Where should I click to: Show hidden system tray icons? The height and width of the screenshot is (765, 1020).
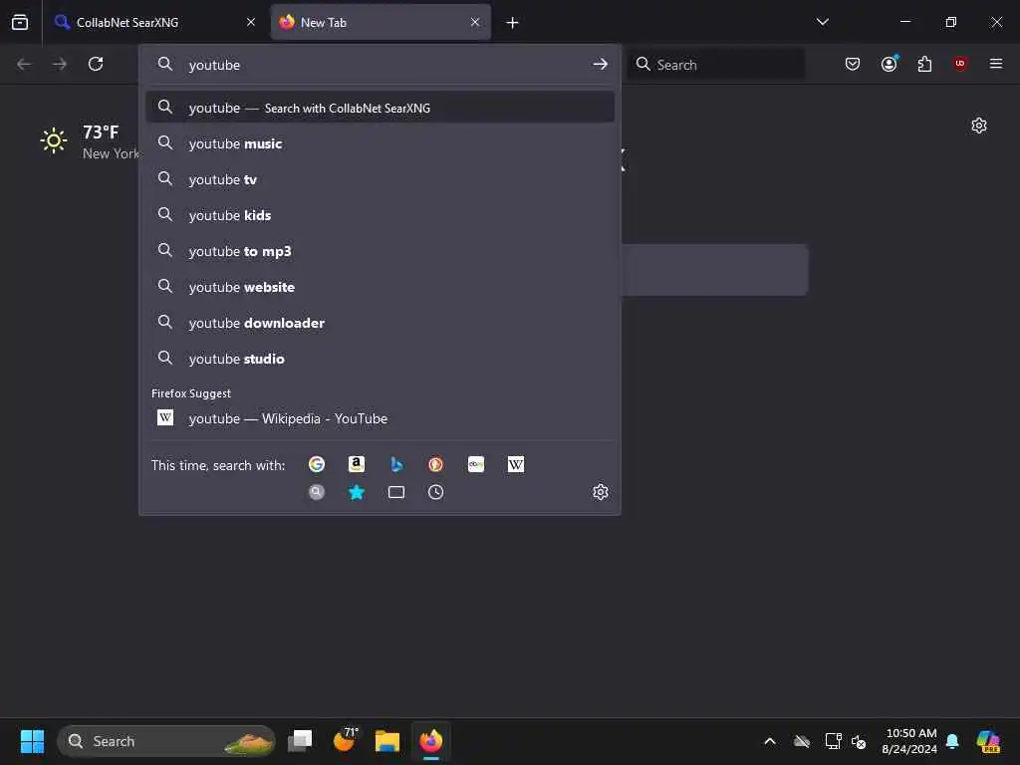pyautogui.click(x=770, y=741)
